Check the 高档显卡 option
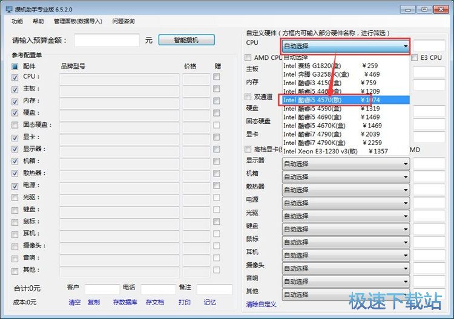Screen dimensions: 454x319 coord(248,149)
